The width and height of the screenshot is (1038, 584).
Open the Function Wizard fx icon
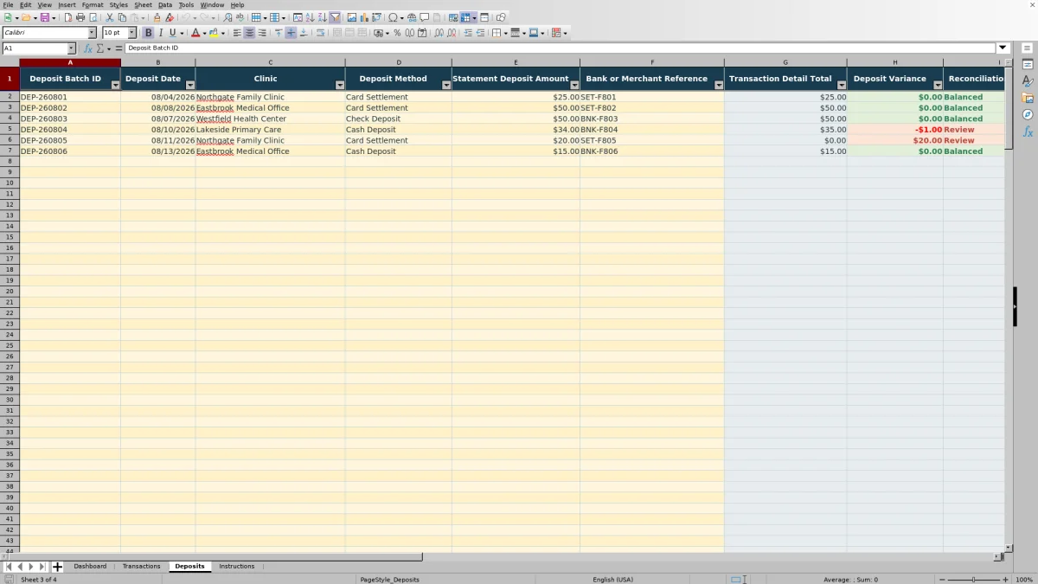[x=88, y=48]
